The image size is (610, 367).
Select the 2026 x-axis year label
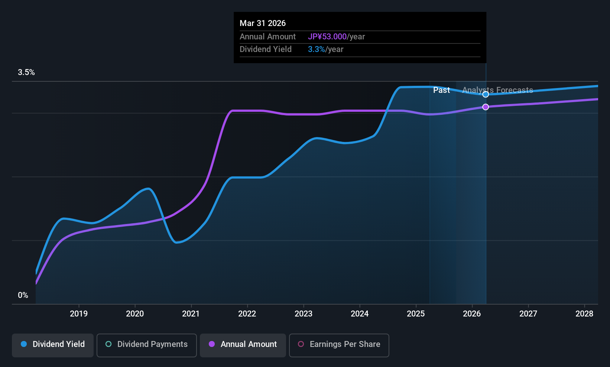(472, 314)
